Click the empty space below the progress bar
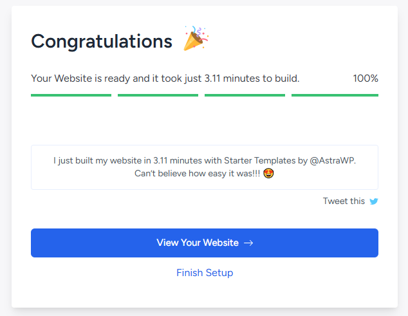408x316 pixels. [205, 121]
